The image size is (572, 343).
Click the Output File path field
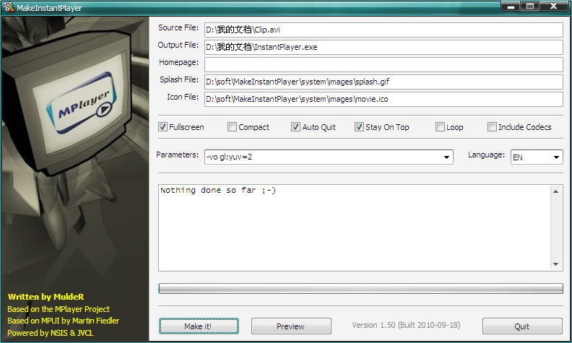point(383,47)
